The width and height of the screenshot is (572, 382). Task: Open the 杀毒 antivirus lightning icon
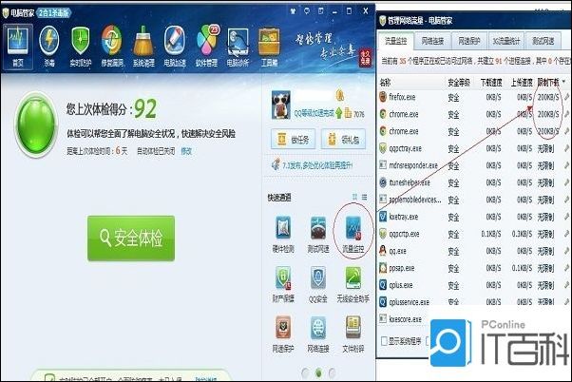tap(49, 47)
